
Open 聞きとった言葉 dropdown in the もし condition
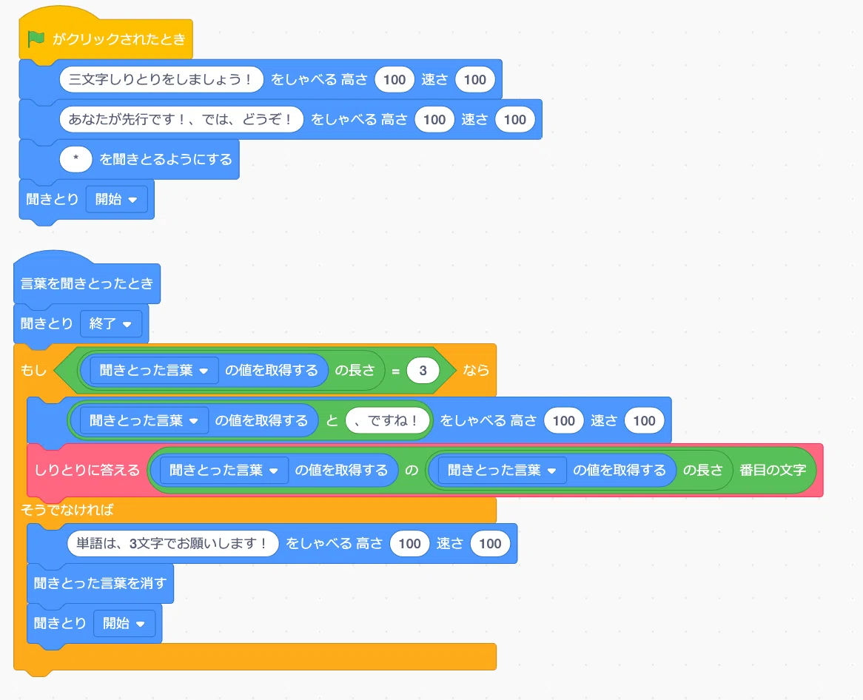[154, 371]
